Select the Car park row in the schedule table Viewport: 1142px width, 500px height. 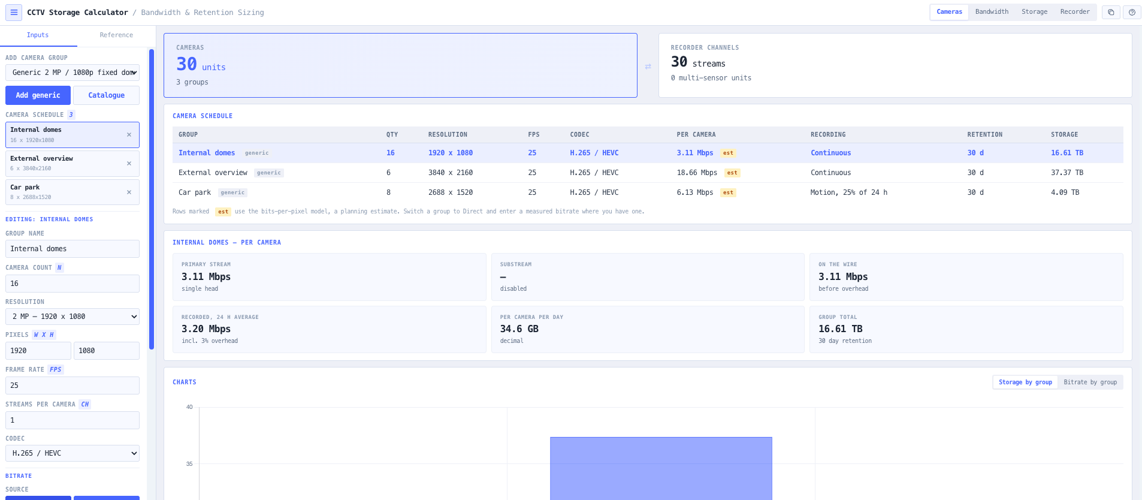pos(648,192)
